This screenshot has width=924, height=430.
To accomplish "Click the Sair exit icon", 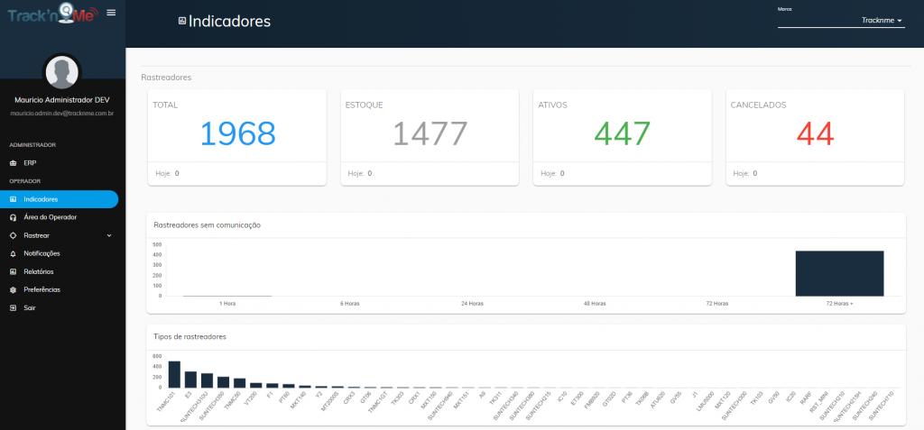I will (13, 308).
